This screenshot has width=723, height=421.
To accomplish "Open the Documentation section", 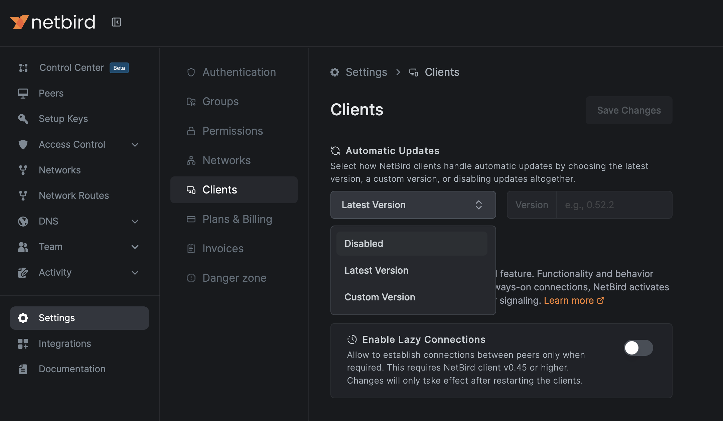I will coord(72,369).
